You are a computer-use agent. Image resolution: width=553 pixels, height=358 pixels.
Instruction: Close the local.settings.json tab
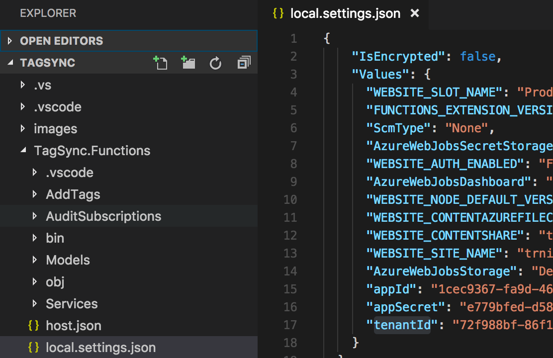(415, 13)
